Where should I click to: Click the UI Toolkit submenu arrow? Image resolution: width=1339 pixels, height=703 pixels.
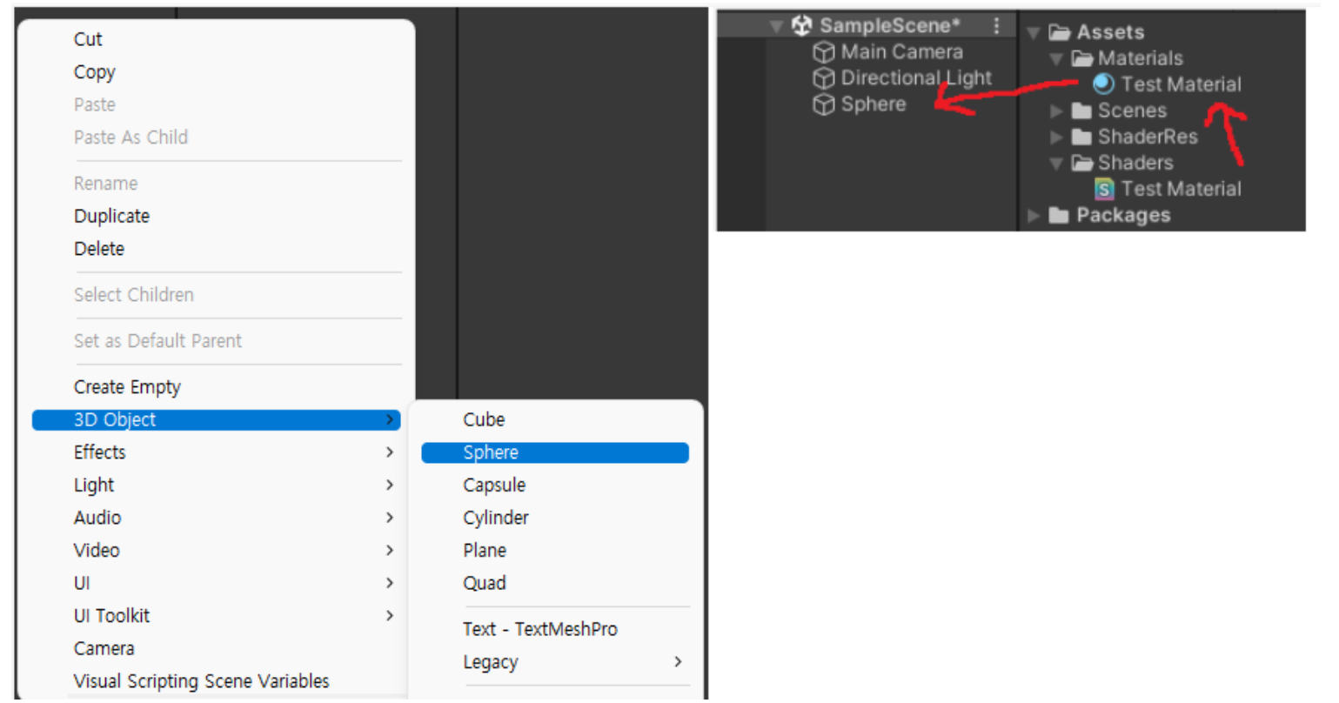tap(389, 616)
